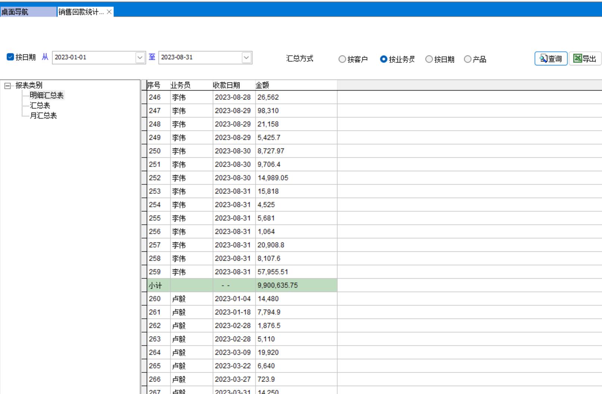Select the 销售回款统计 tab
The width and height of the screenshot is (602, 394).
coord(81,12)
